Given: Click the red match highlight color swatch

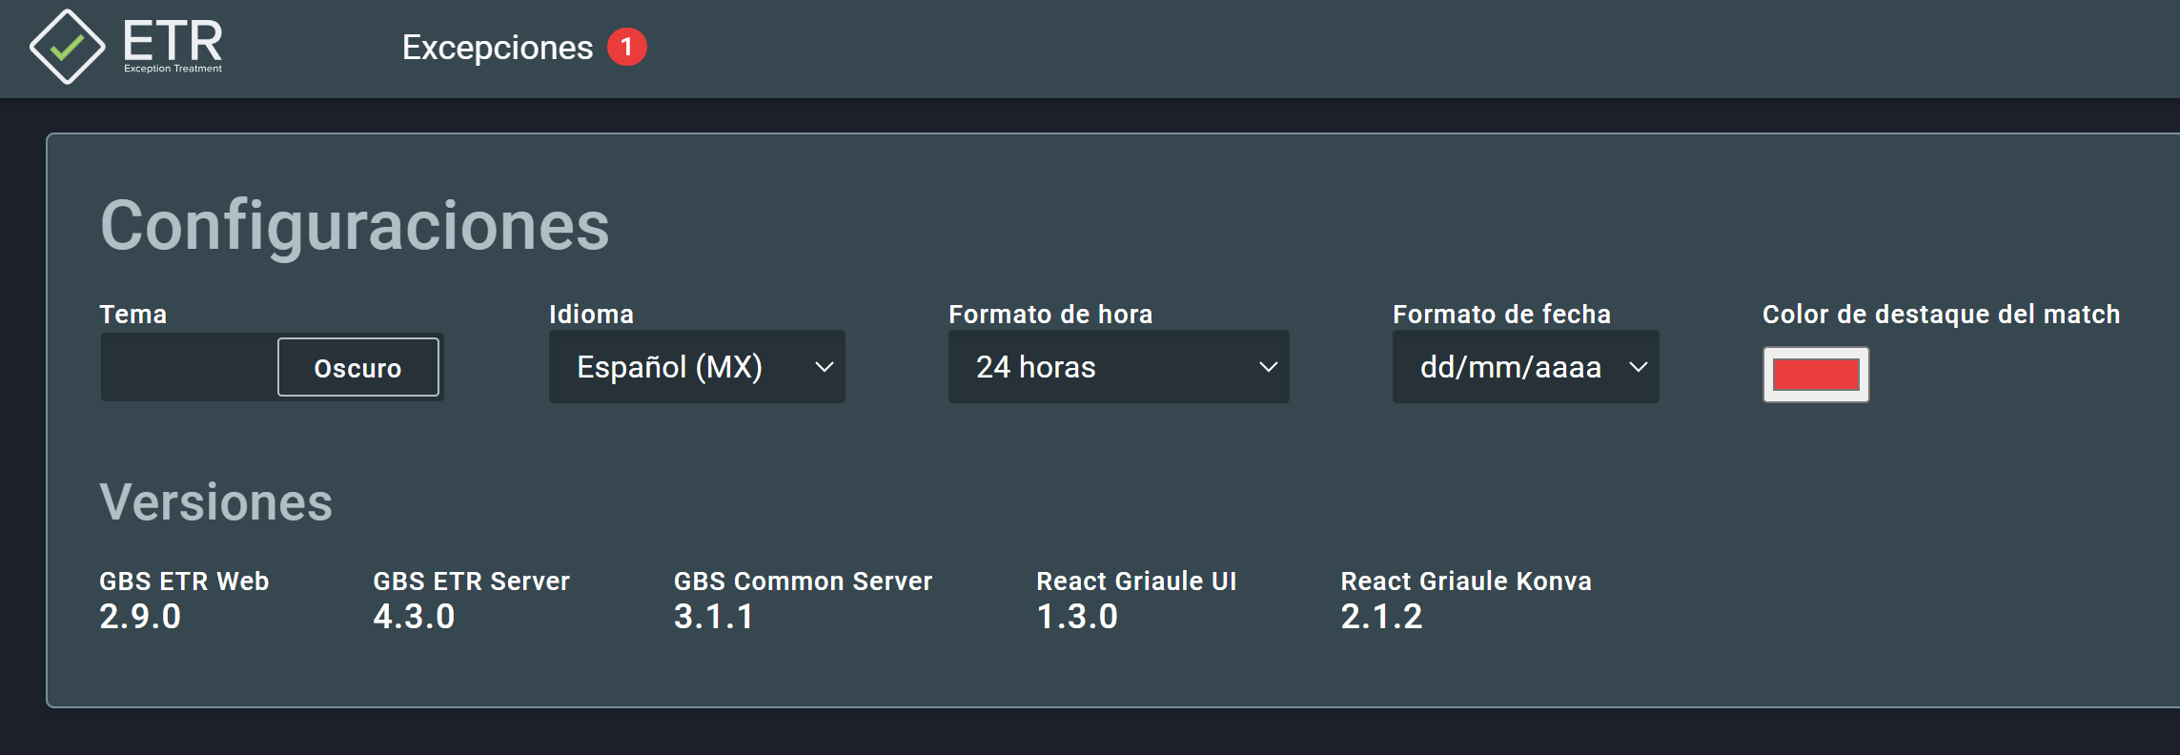Looking at the screenshot, I should click(x=1816, y=375).
